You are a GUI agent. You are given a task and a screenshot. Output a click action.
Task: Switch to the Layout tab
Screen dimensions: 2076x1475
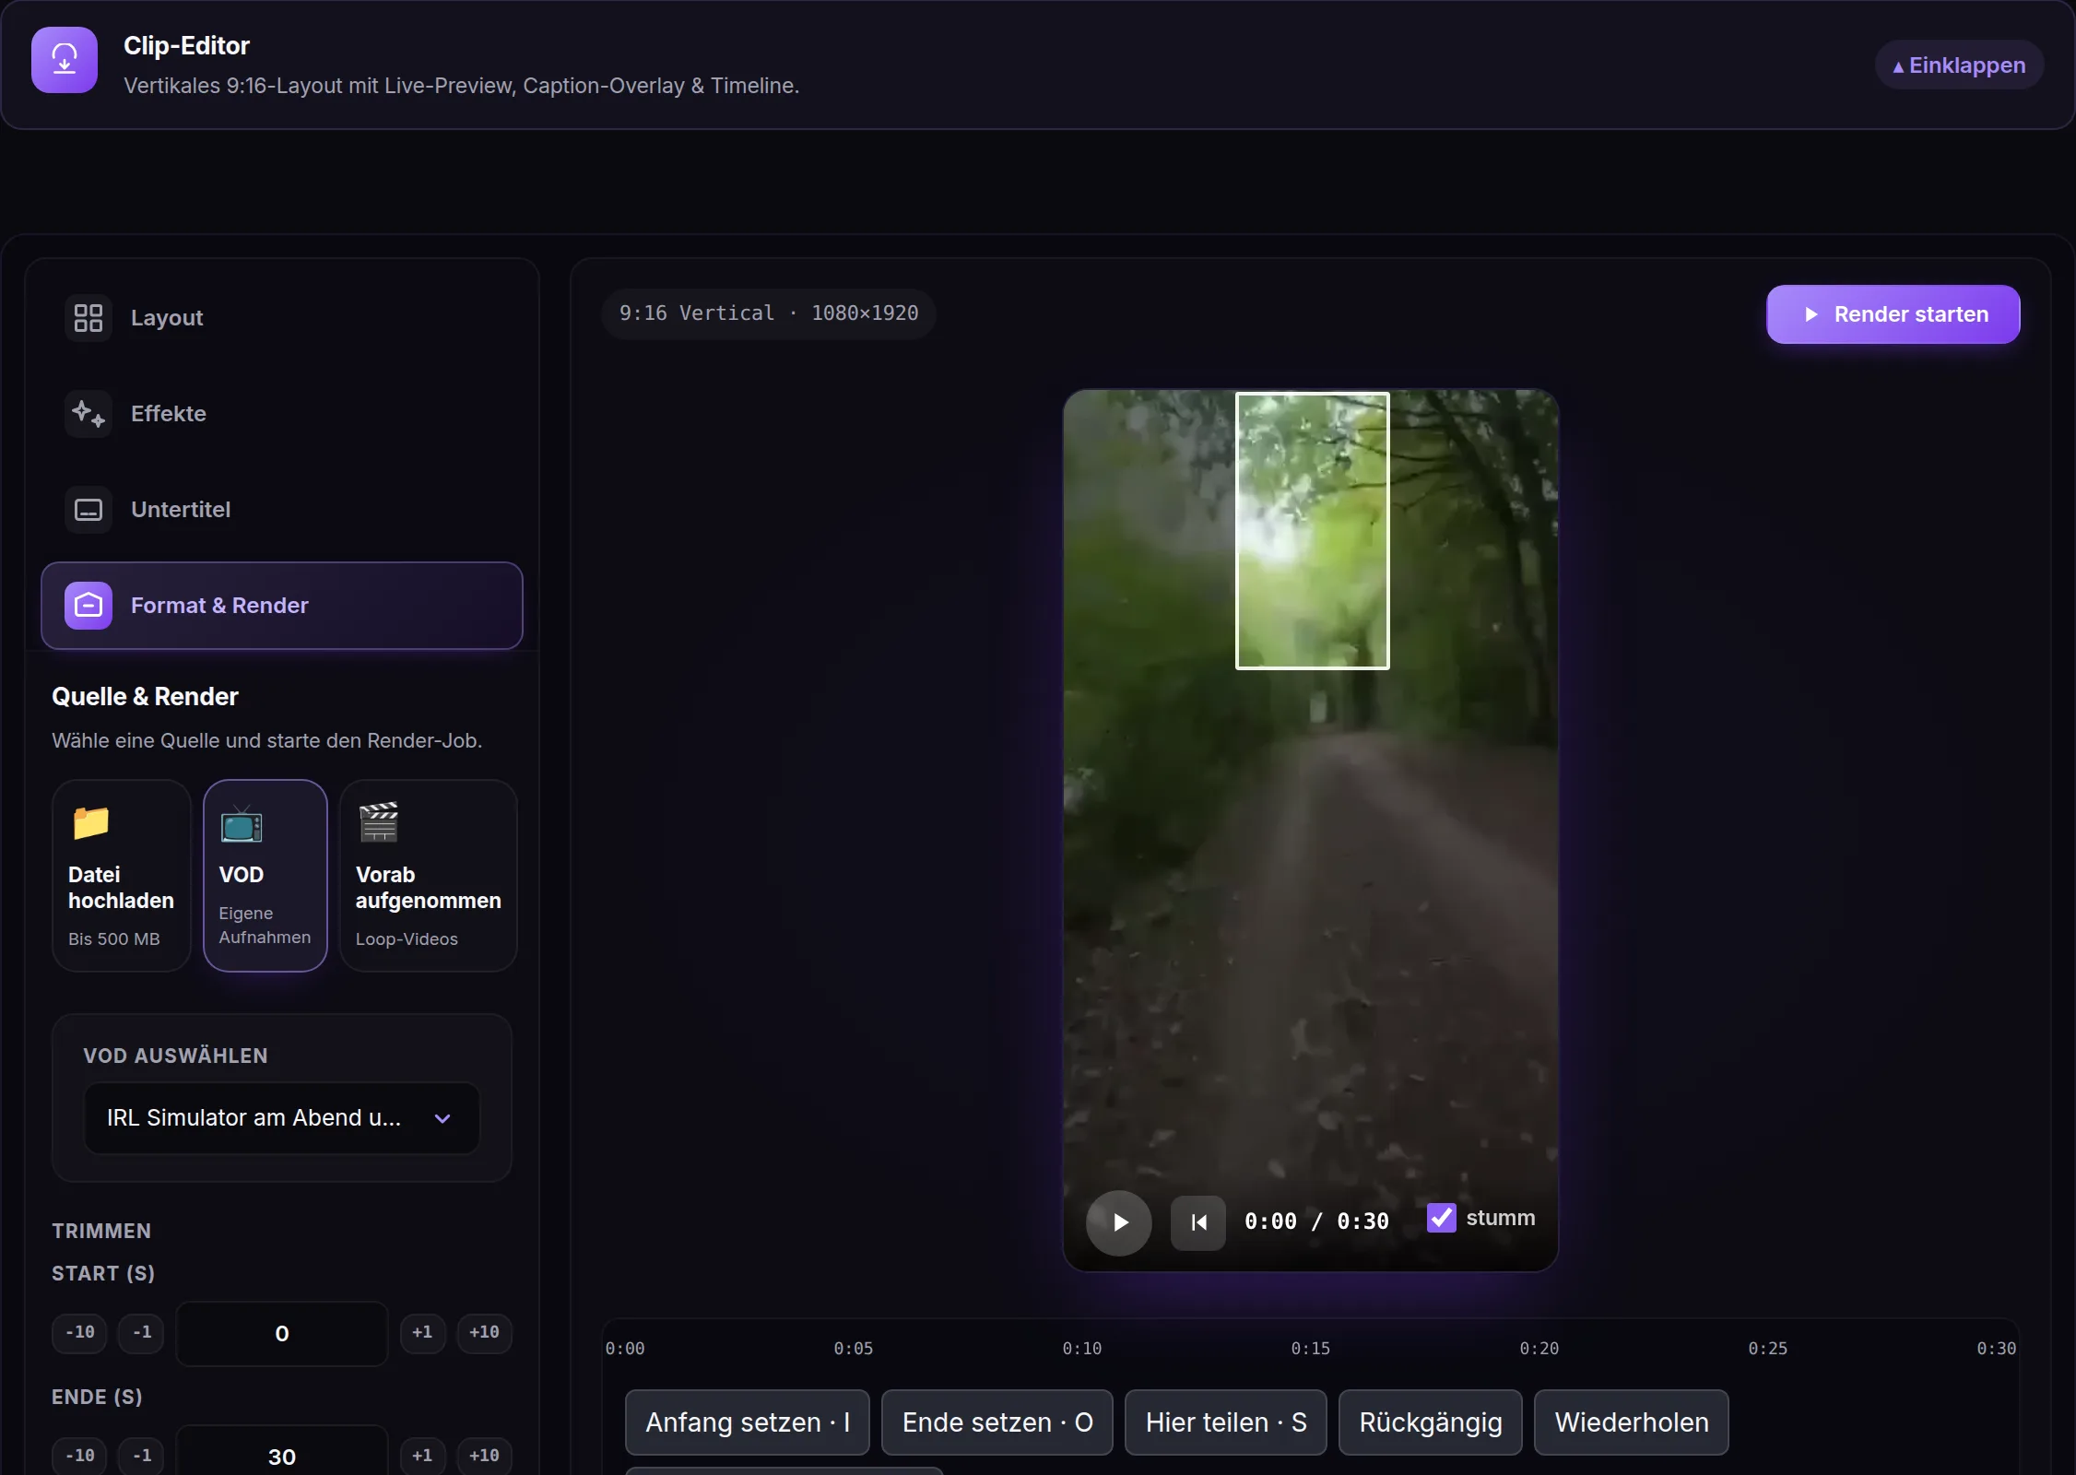pyautogui.click(x=282, y=318)
